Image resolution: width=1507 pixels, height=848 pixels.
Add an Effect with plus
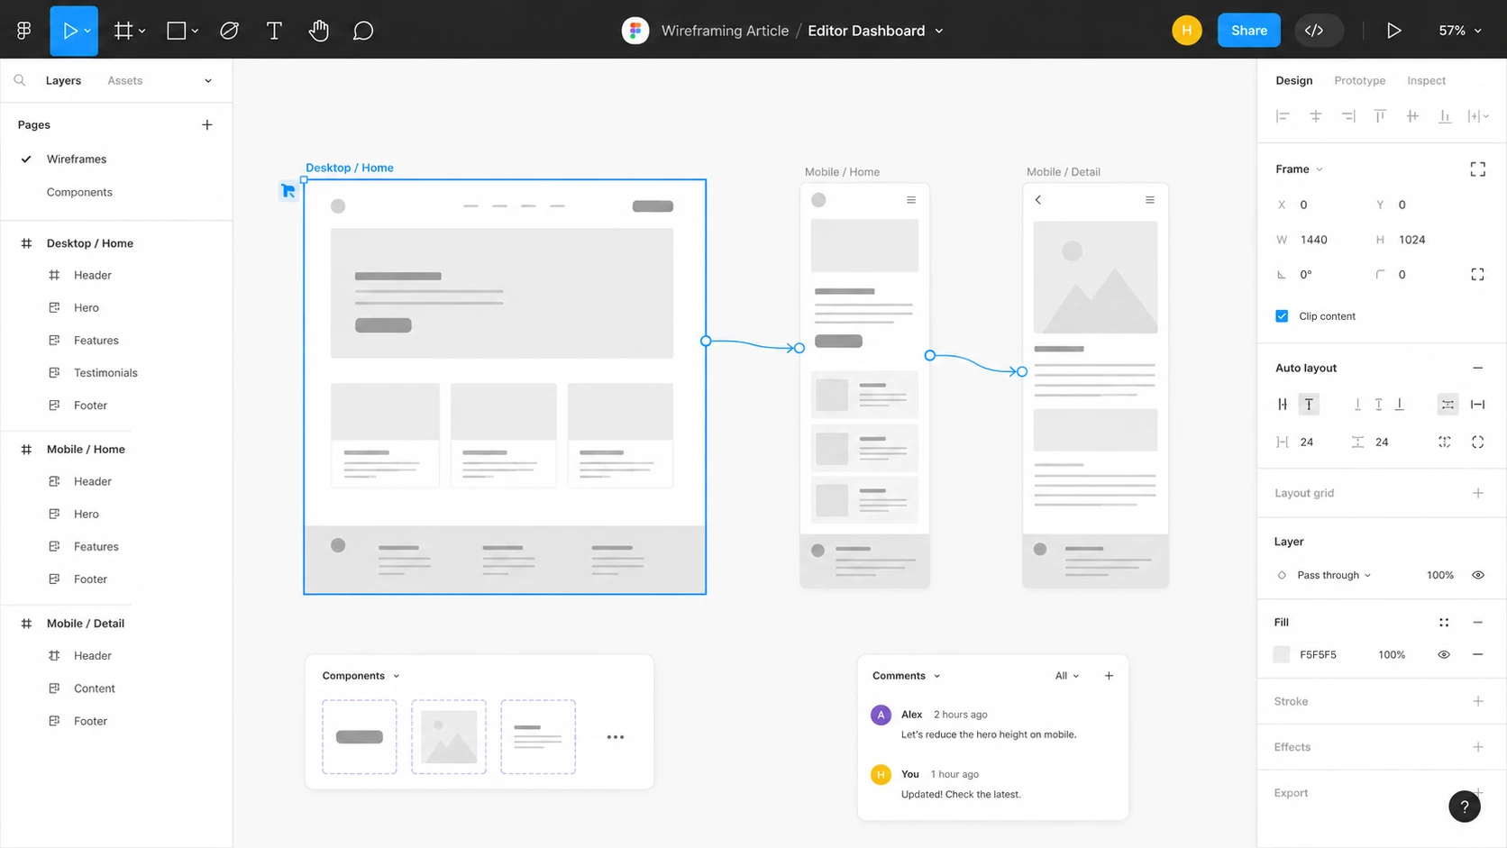[x=1477, y=747]
